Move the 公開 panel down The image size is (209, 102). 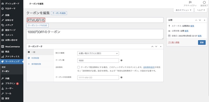click(200, 20)
